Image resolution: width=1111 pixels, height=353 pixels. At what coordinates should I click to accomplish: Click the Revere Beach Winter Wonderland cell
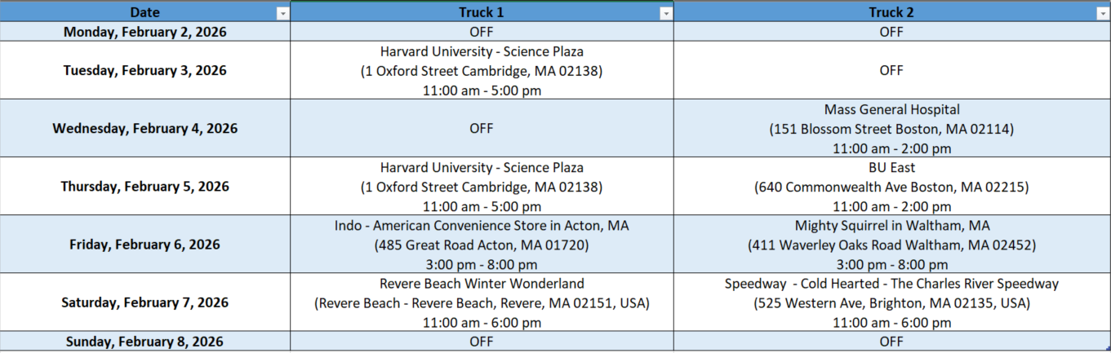point(482,302)
